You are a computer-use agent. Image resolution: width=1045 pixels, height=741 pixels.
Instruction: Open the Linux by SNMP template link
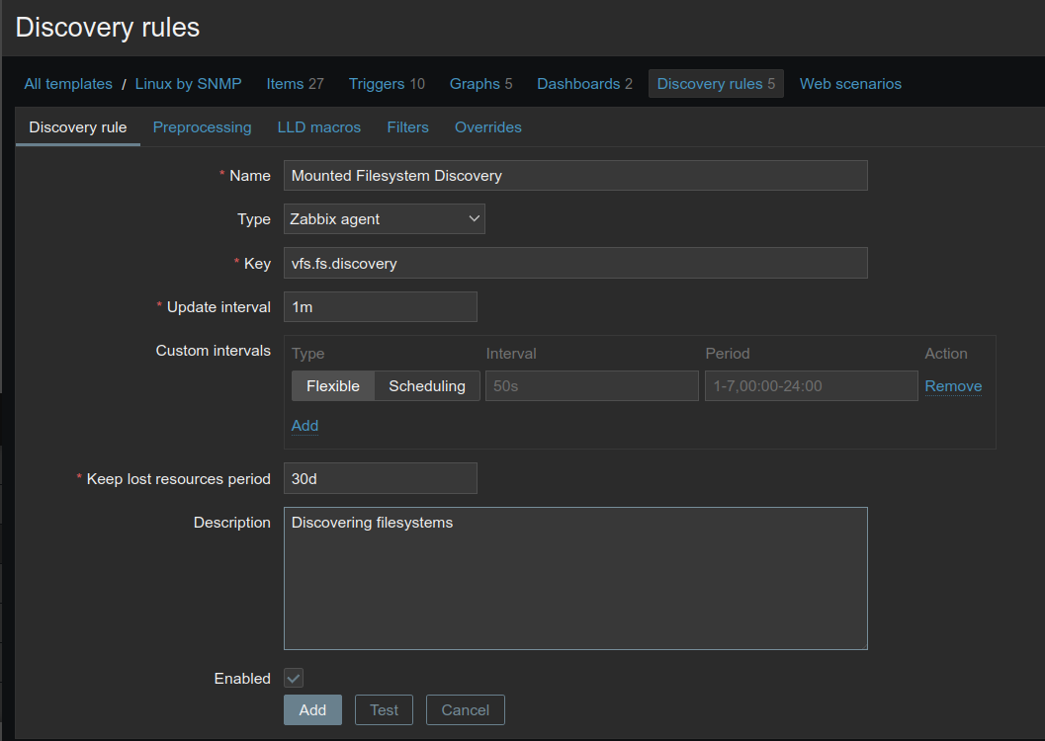coord(188,84)
